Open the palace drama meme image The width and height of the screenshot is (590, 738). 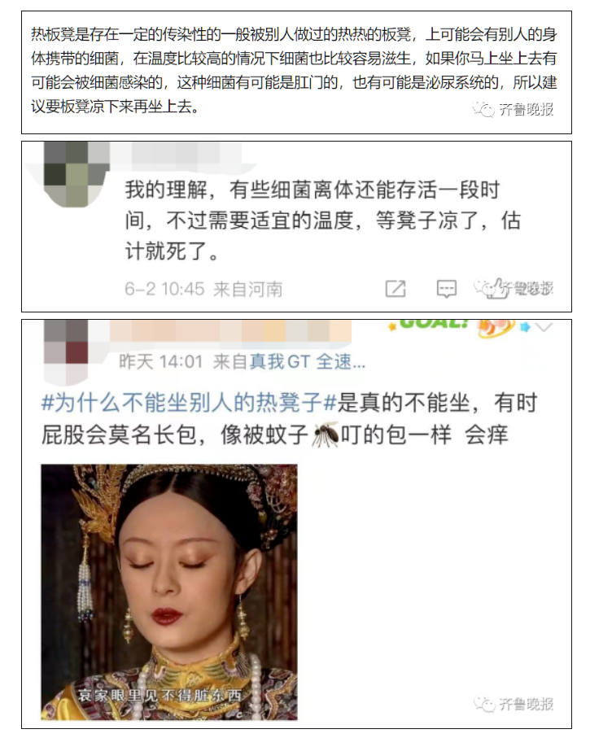coord(169,592)
